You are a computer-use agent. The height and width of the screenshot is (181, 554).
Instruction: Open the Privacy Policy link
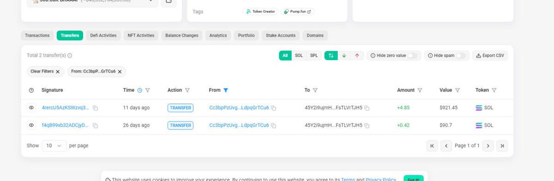pyautogui.click(x=380, y=179)
